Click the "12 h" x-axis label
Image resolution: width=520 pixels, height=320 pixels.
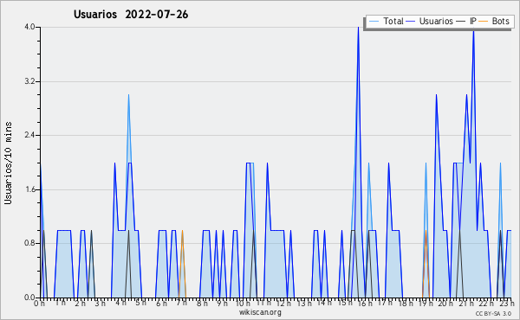[x=284, y=304]
